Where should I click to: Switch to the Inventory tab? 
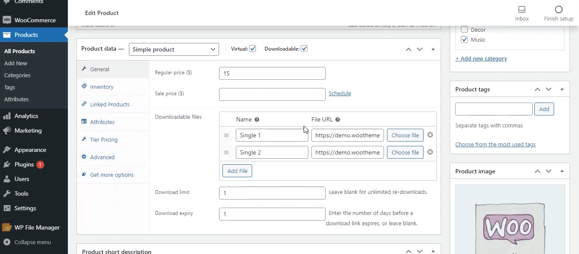102,87
